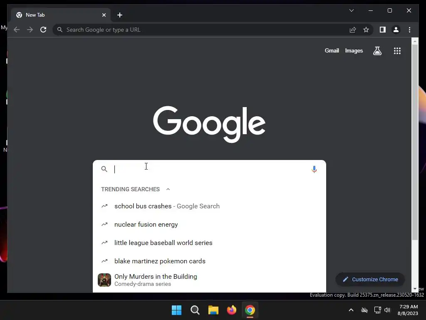Bookmark this tab with the star icon
426x320 pixels.
coord(366,30)
